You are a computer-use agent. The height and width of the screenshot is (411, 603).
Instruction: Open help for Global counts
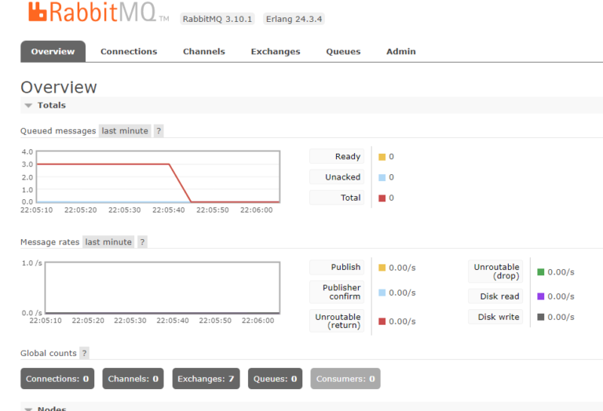click(85, 353)
